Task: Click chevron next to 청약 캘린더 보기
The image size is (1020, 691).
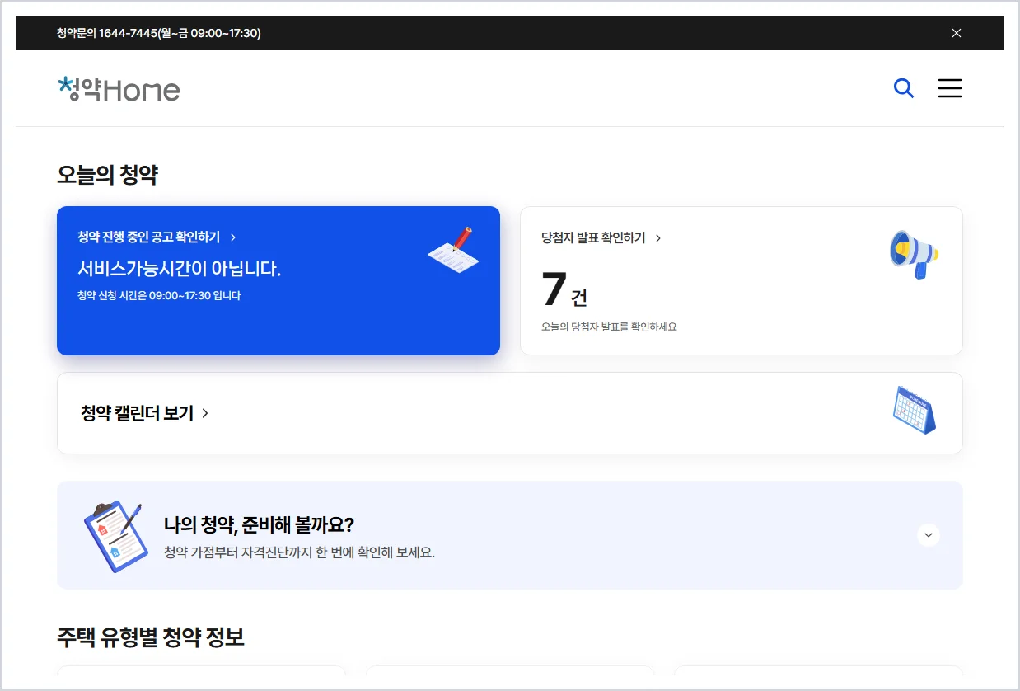Action: (205, 413)
